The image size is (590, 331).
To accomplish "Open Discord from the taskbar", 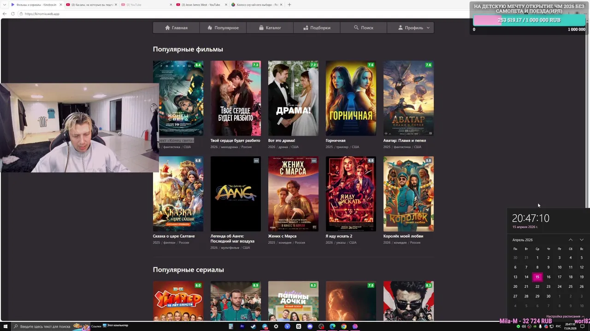I will 310,326.
